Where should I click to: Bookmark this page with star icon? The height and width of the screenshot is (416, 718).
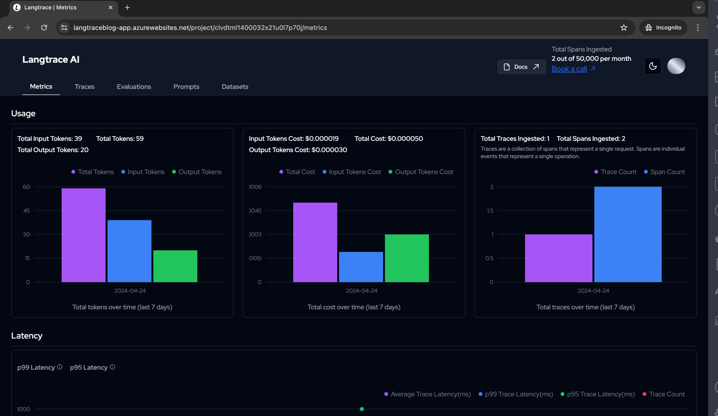(623, 28)
